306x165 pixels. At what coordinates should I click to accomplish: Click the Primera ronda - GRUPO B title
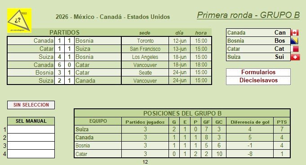pos(248,15)
